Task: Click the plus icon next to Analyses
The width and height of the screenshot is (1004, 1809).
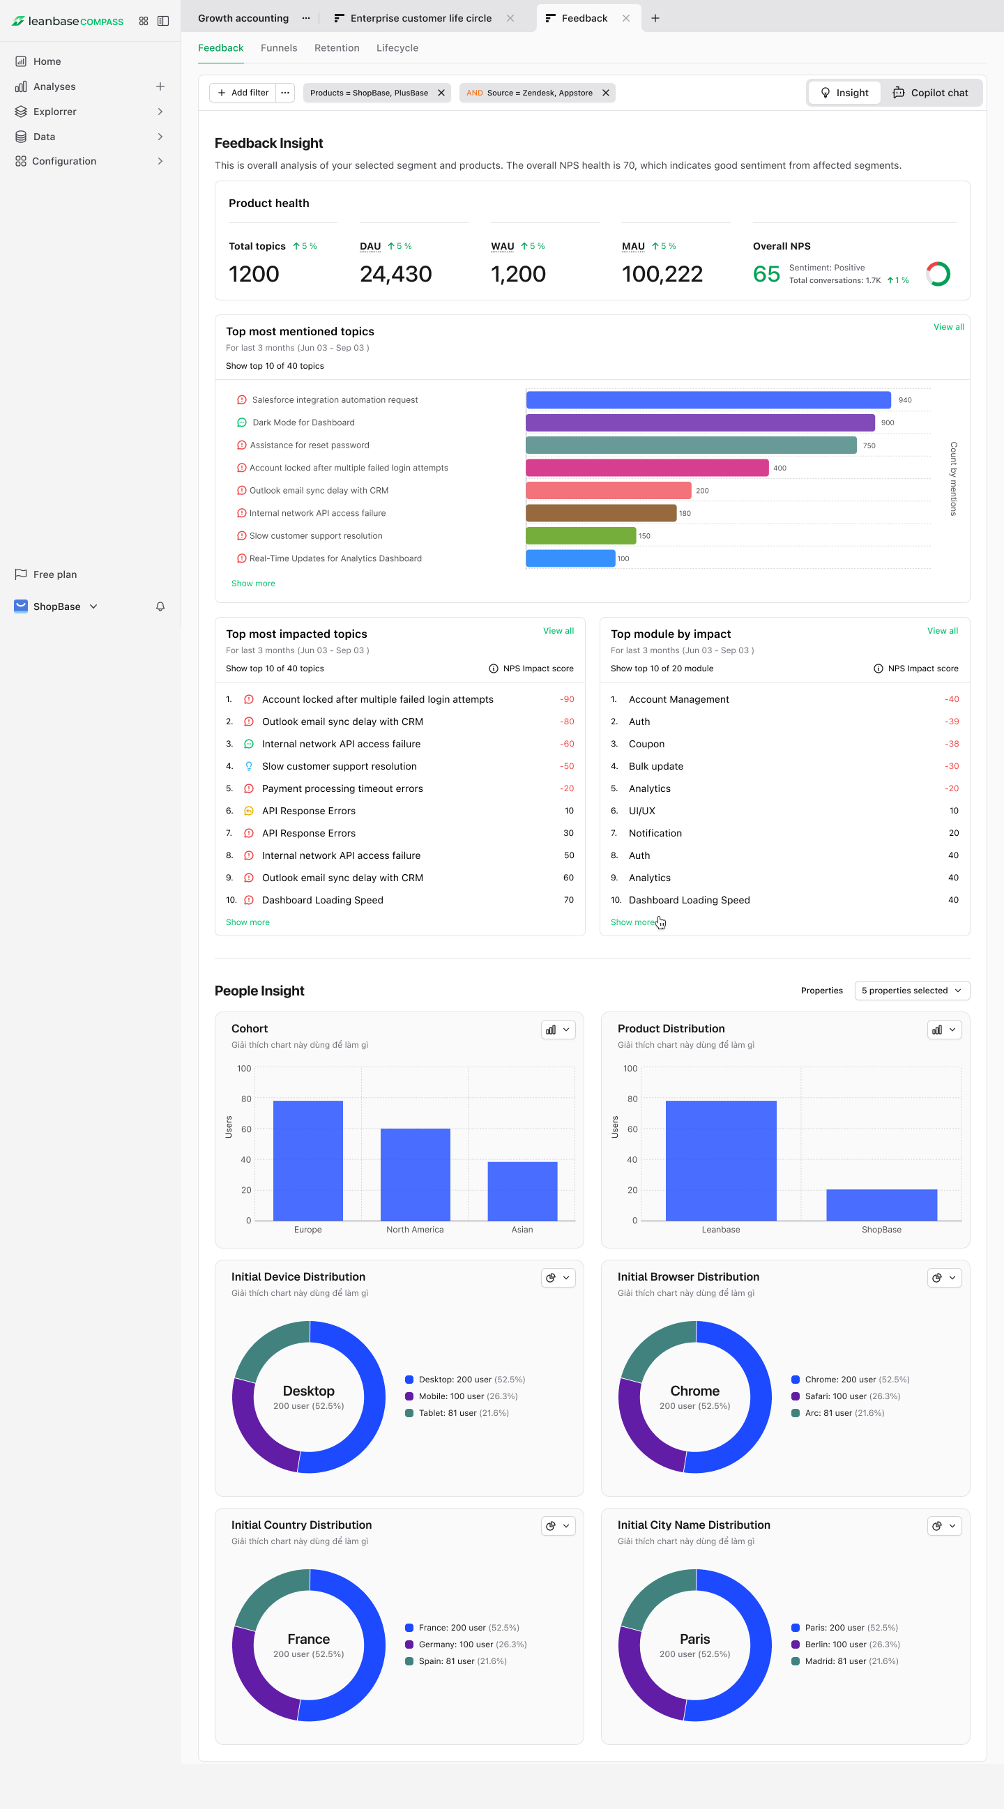Action: [160, 86]
